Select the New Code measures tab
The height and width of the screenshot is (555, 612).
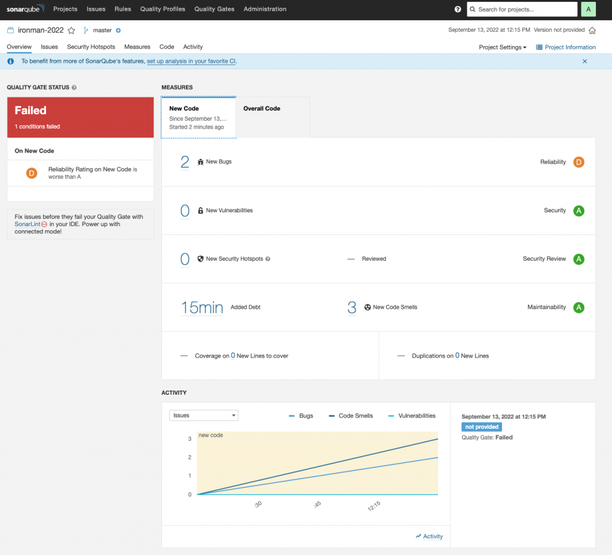tap(198, 117)
